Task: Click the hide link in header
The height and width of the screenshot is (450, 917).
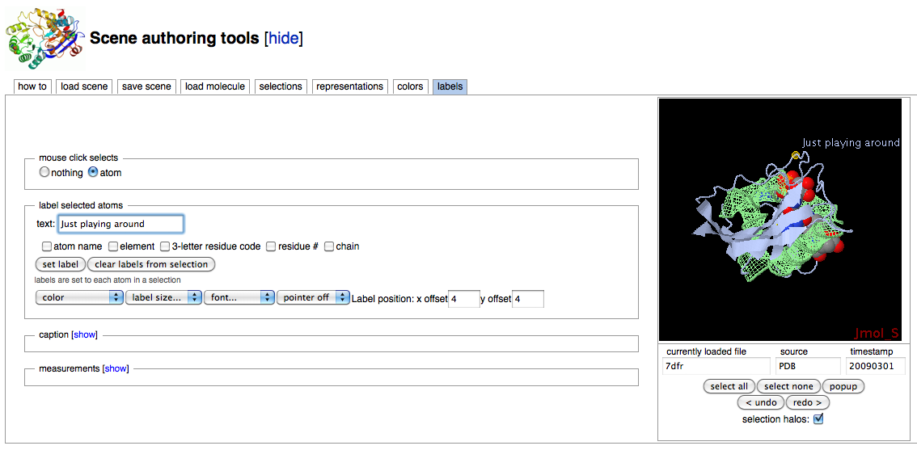Action: tap(284, 38)
